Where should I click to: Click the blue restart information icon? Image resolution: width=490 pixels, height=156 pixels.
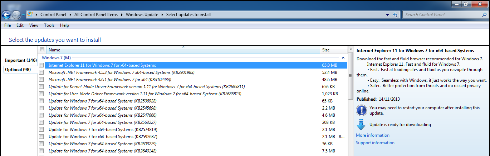[361, 110]
